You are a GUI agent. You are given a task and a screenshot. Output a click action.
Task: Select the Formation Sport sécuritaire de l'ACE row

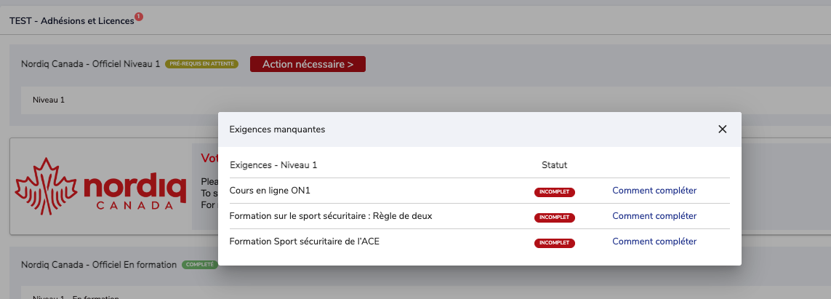(480, 242)
